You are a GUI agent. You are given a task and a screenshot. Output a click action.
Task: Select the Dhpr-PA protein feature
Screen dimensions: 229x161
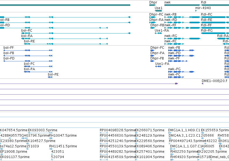(152, 56)
